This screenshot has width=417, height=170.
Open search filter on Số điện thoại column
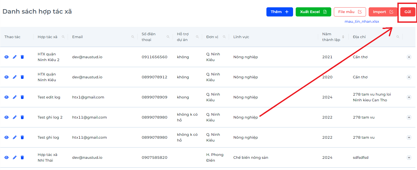pyautogui.click(x=168, y=37)
